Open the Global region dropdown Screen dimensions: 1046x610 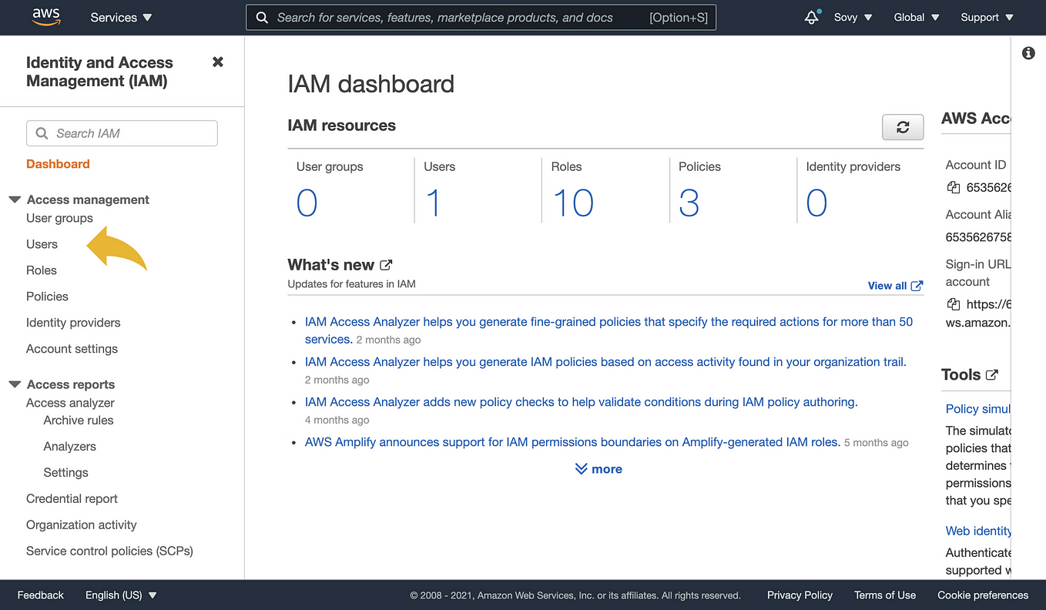pos(917,17)
